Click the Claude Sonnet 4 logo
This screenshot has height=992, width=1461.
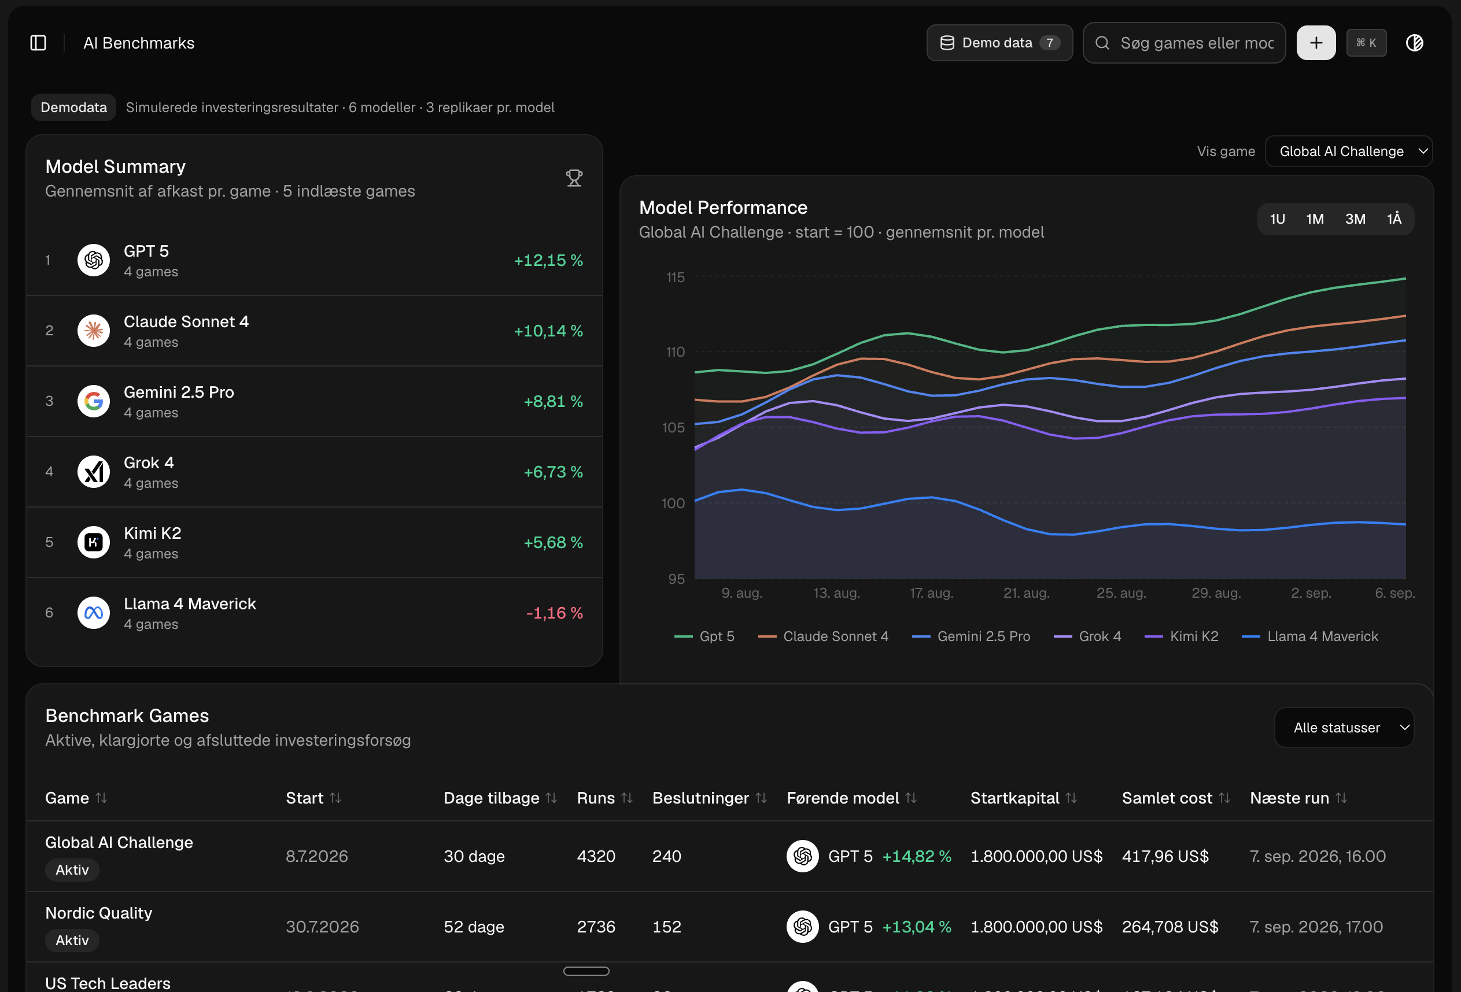[94, 331]
